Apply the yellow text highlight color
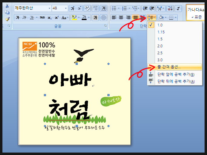Image resolution: width=207 pixels, height=155 pixels. pos(74,18)
